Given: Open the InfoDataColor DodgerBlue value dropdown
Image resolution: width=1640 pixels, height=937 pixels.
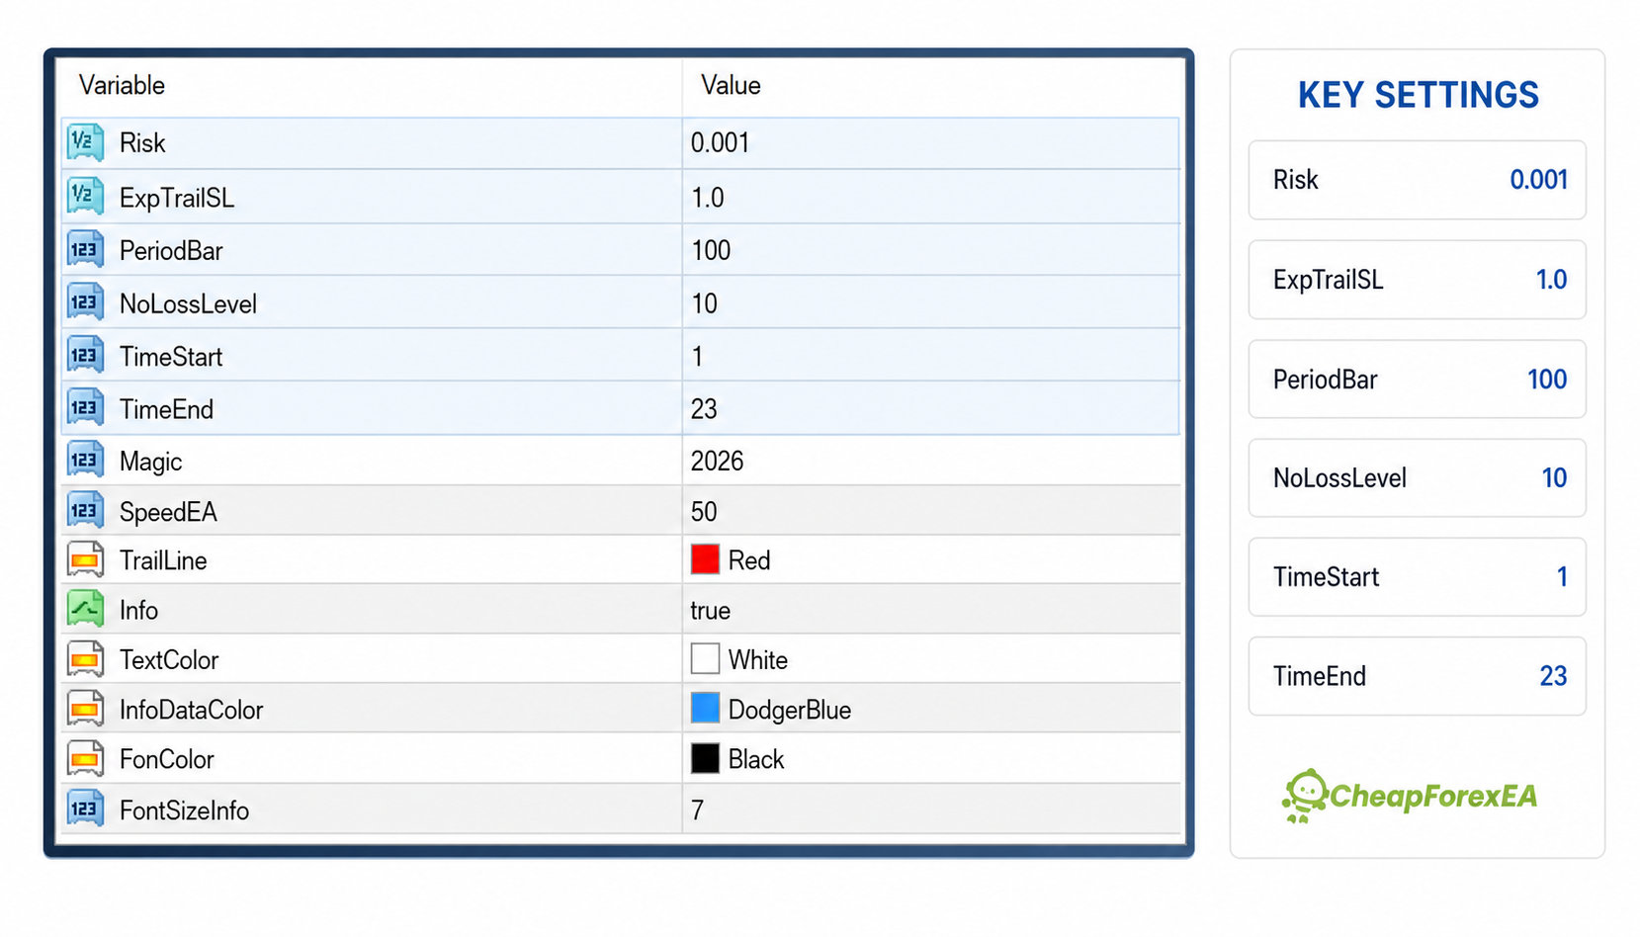Looking at the screenshot, I should click(x=931, y=709).
